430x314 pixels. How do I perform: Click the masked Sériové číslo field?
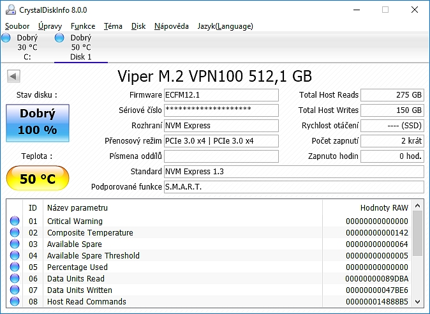[x=221, y=110]
